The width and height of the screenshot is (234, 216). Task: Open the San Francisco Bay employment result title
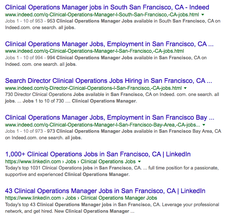pos(110,117)
